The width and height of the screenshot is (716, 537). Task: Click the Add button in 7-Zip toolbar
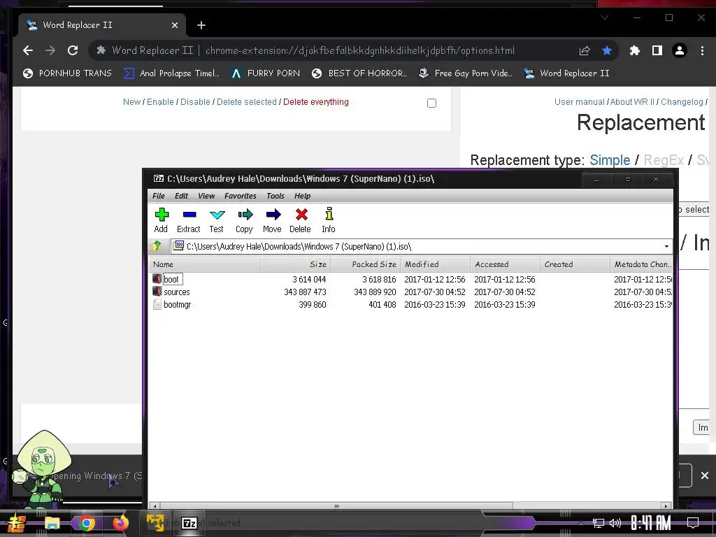pos(162,220)
